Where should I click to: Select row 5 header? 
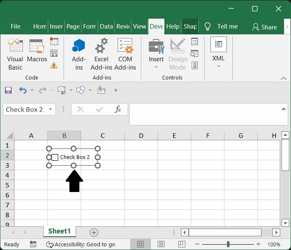tap(7, 185)
